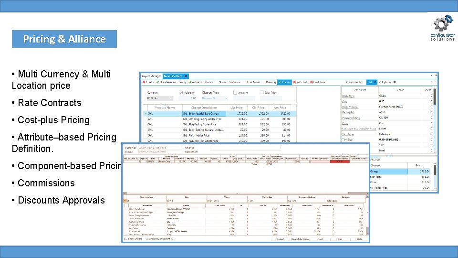This screenshot has width=458, height=258.
Task: Click green check icon on Actuator
Action: [190, 82]
